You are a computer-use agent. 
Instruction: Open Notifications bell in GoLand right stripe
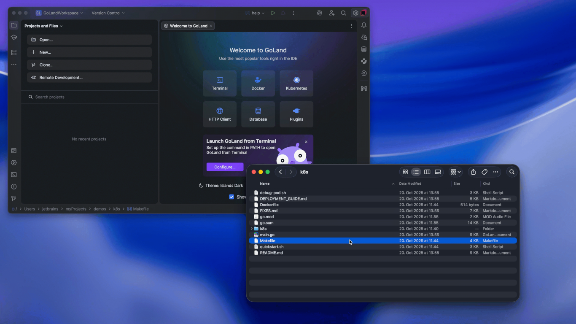364,25
